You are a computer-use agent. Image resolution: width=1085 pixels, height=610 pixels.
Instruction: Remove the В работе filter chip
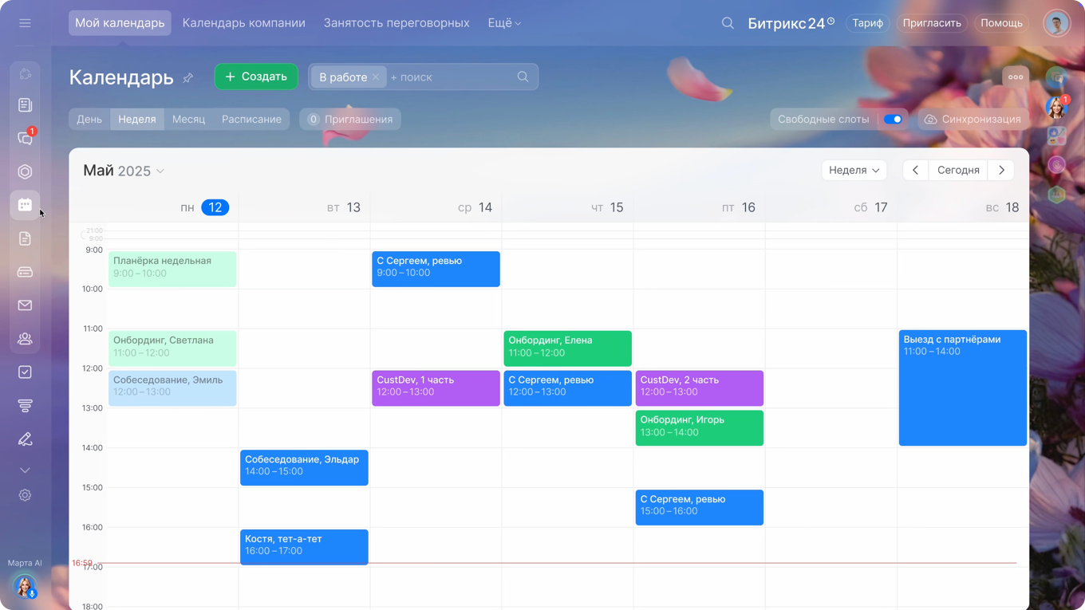point(376,77)
